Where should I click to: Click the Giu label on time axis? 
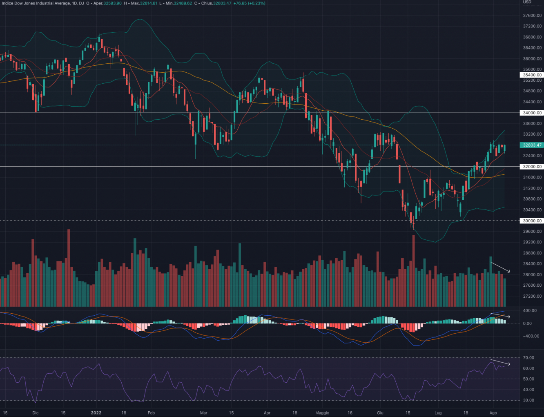380,413
